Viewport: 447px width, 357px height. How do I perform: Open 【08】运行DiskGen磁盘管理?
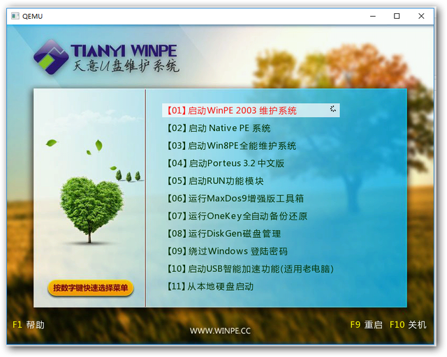pos(223,234)
